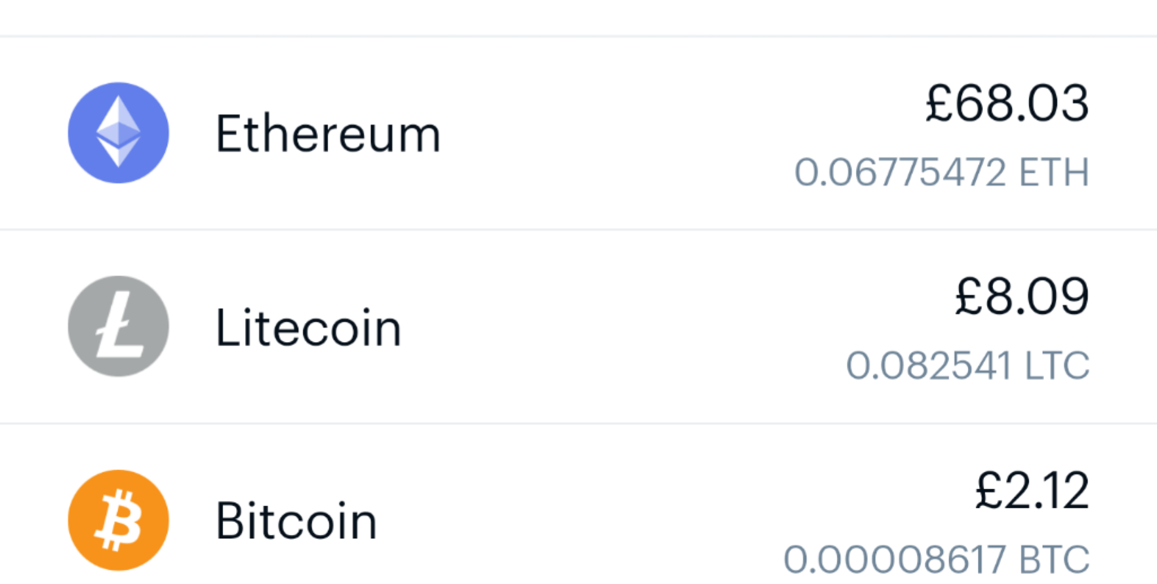The width and height of the screenshot is (1157, 584).
Task: Choose the Bitcoin asset name label
Action: (296, 521)
